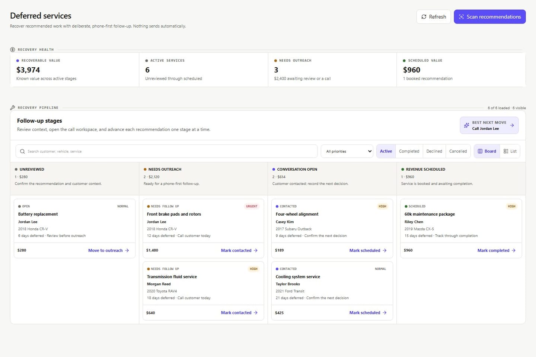Click arrow on Four-wheel alignment Mark scheduled
Viewport: 536px width, 357px height.
pyautogui.click(x=385, y=250)
